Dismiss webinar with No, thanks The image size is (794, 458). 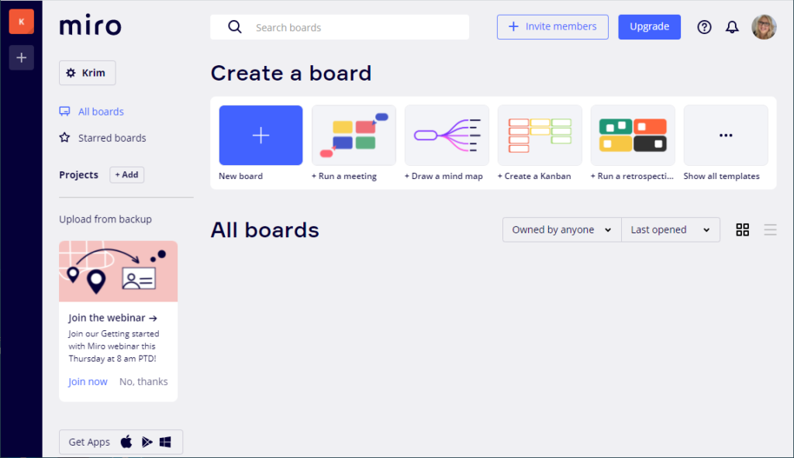143,381
